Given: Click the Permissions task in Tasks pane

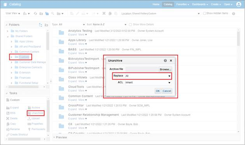Looking at the screenshot, I should tap(37, 129).
